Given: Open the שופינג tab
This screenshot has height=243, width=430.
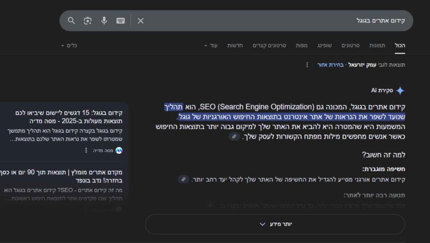Looking at the screenshot, I should point(325,45).
